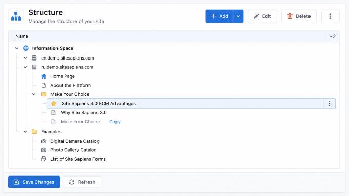Open the ECM Advantages row kebab menu

[329, 104]
